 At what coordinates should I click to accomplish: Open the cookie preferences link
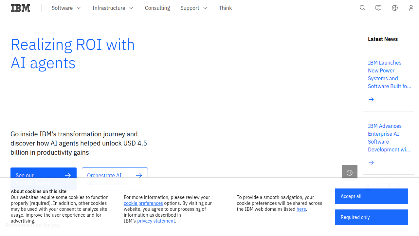click(x=143, y=203)
